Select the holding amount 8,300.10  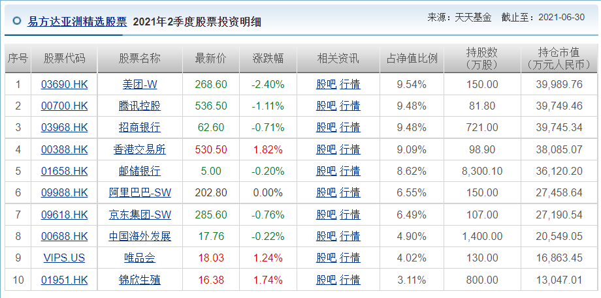[482, 171]
